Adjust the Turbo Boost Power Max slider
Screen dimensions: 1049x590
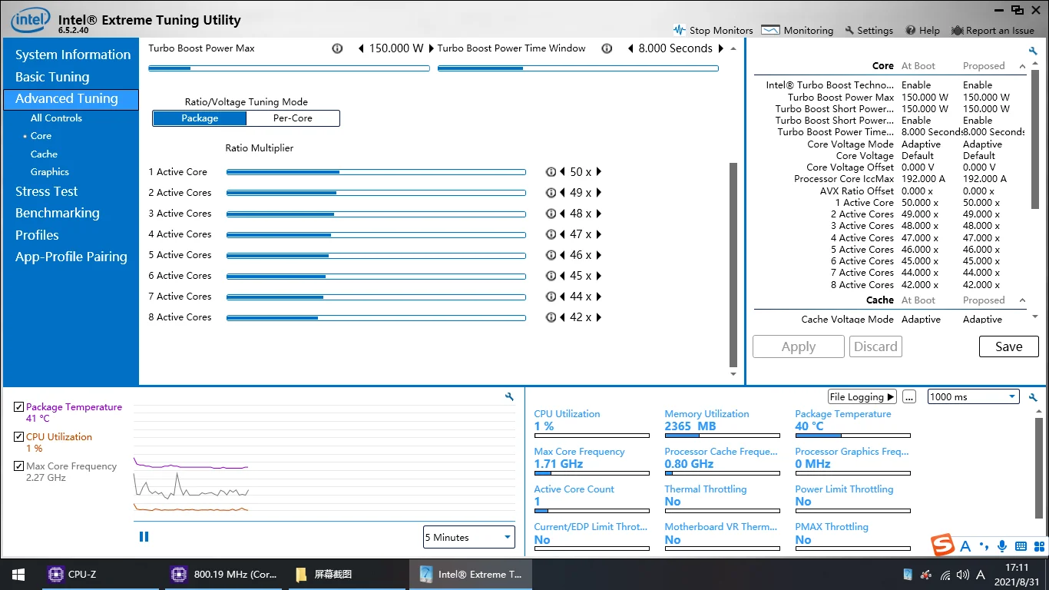[289, 68]
